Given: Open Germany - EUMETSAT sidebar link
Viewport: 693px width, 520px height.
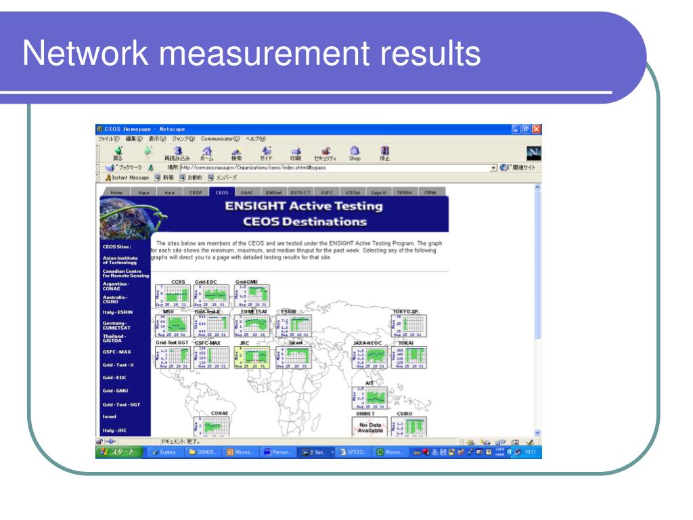Looking at the screenshot, I should pos(116,326).
